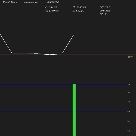
Task: Click the high price "H: 1150.00"
Action: 79,7
